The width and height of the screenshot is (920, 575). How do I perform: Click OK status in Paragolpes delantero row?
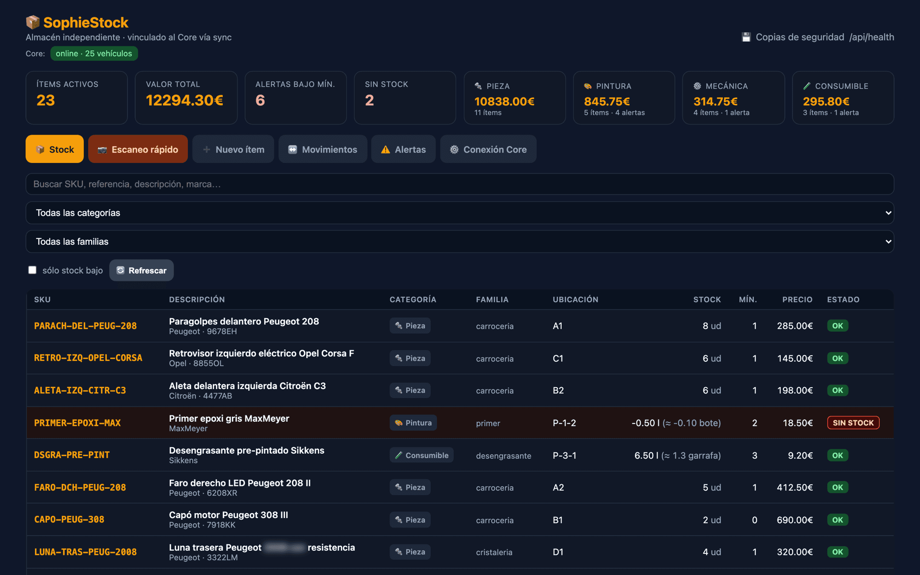838,326
